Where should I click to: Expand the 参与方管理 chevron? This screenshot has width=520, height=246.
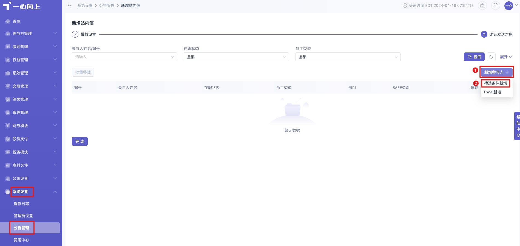[x=55, y=33]
